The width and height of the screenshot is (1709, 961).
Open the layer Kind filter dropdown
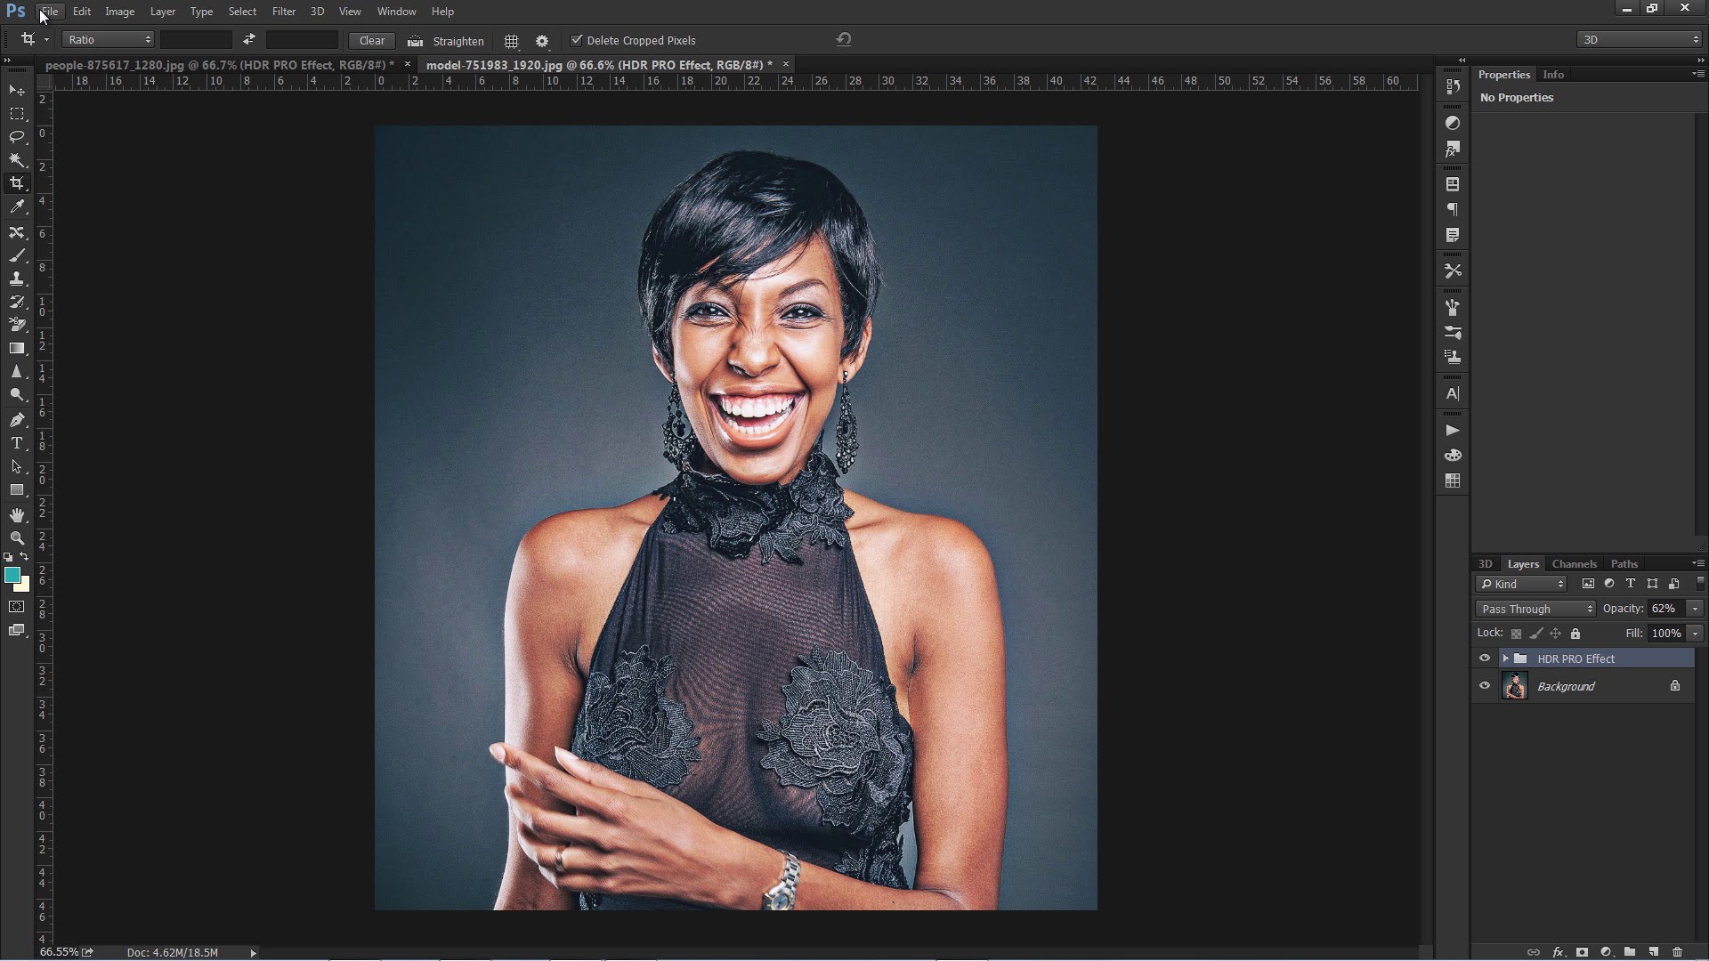(1525, 583)
